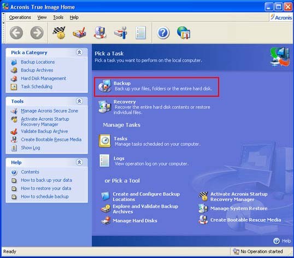The height and width of the screenshot is (258, 294).
Task: Collapse the Pick a Category panel
Action: 79,52
